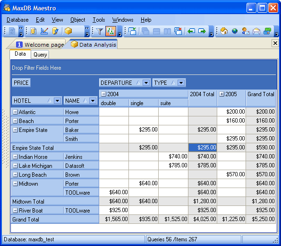Open the Help menu
281x246 pixels.
click(x=146, y=20)
